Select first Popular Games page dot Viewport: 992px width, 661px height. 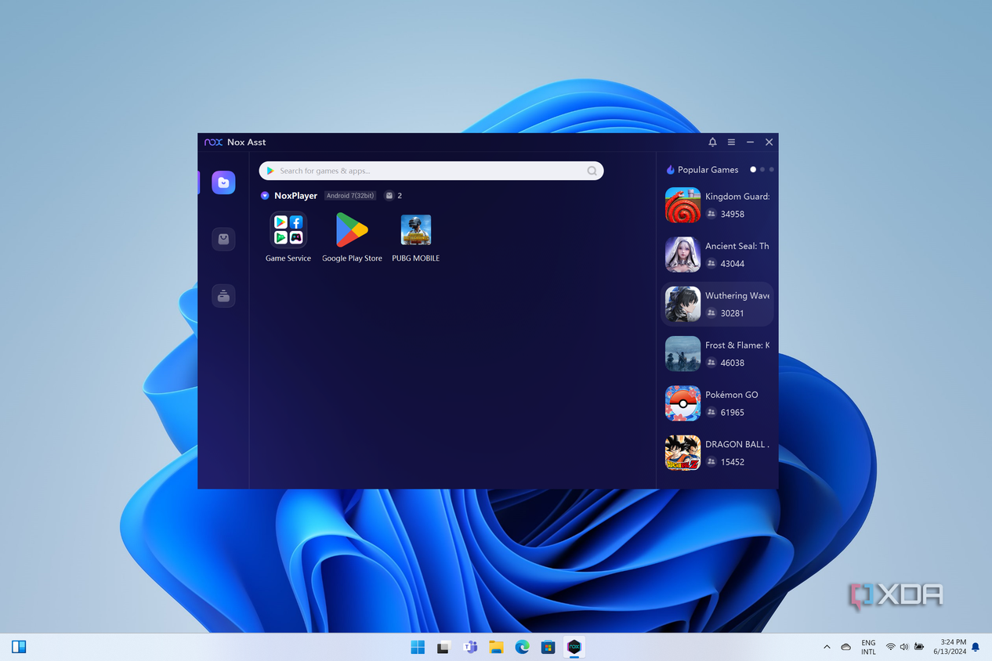coord(753,169)
